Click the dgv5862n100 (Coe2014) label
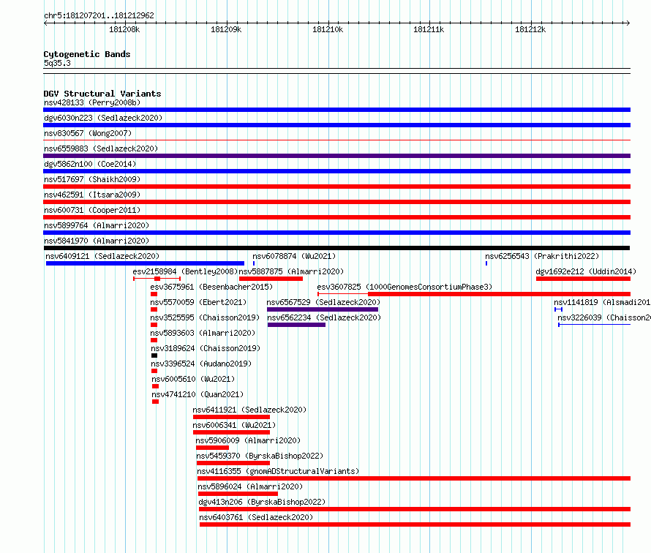Viewport: 651px width, 553px height. pyautogui.click(x=90, y=164)
